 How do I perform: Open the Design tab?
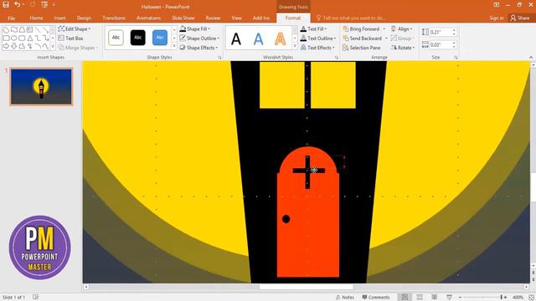point(84,18)
